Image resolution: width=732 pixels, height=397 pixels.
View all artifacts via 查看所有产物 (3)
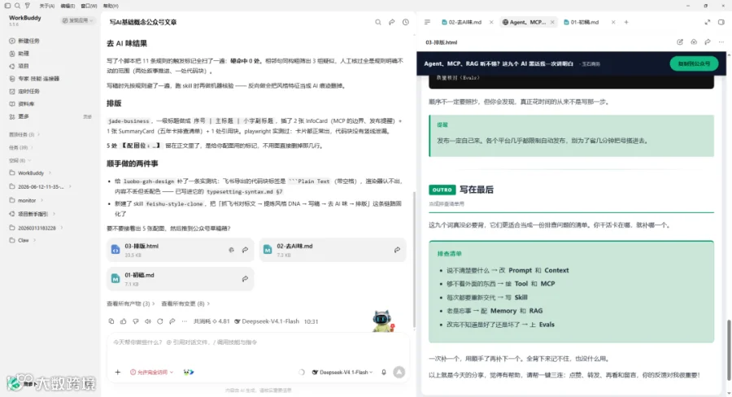[130, 303]
